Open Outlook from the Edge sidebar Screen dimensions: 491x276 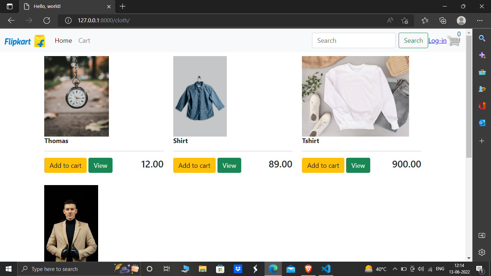(482, 123)
